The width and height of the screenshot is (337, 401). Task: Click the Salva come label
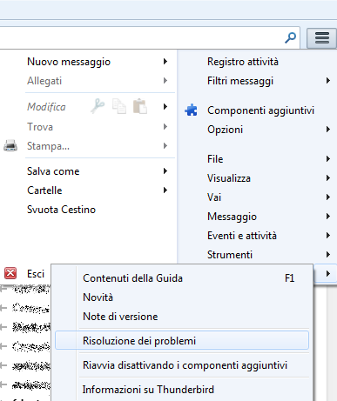pos(53,171)
